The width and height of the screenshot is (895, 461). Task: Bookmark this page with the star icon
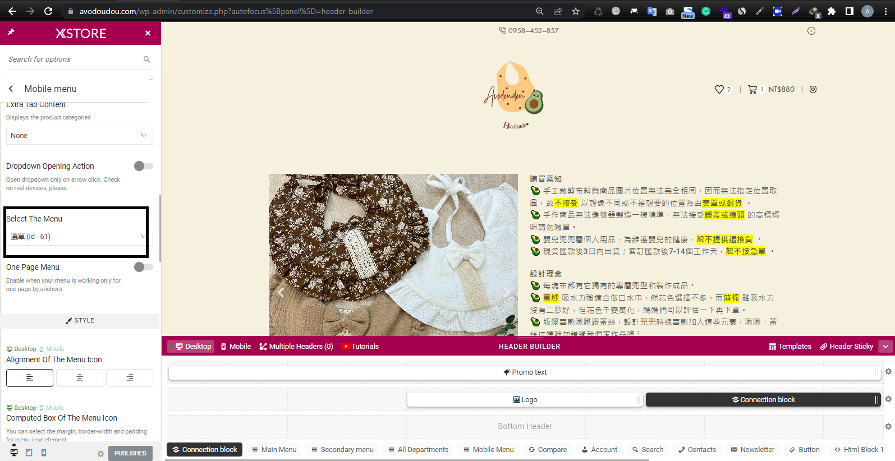pyautogui.click(x=576, y=11)
